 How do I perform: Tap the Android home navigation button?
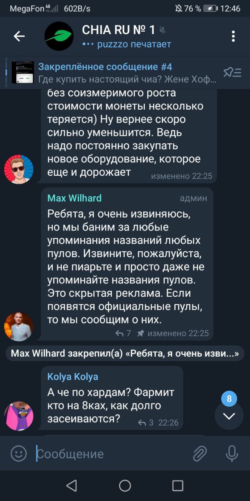point(125,486)
